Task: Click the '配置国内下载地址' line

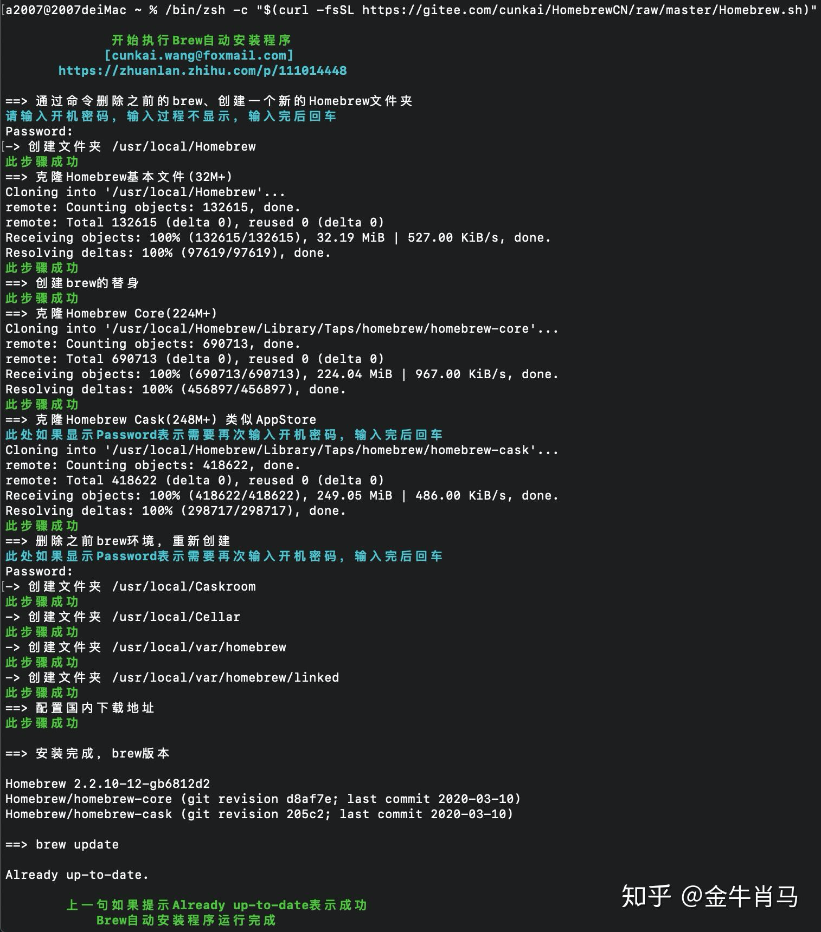Action: tap(80, 708)
